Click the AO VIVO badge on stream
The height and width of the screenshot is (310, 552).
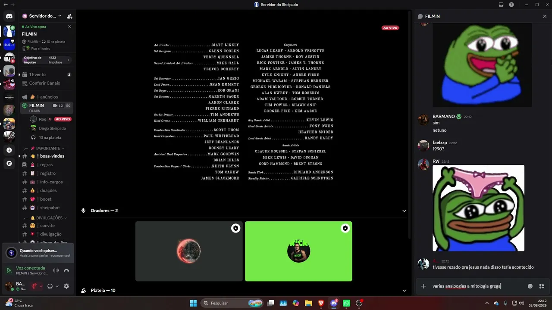(390, 28)
